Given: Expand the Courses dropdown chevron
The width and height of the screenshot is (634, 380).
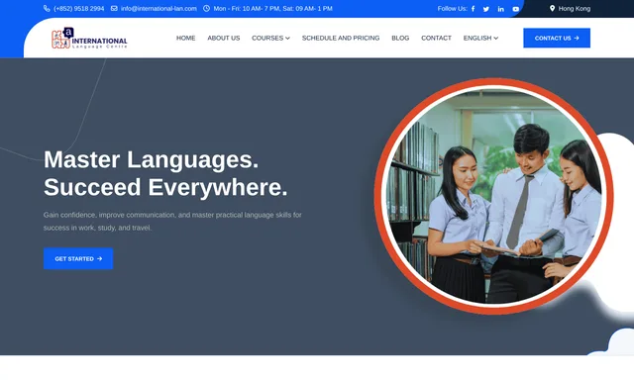Looking at the screenshot, I should coord(287,39).
